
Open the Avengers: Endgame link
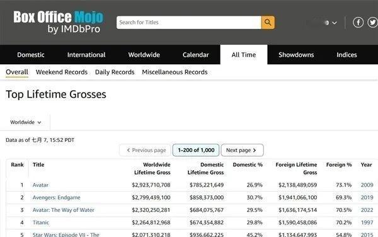pyautogui.click(x=57, y=197)
